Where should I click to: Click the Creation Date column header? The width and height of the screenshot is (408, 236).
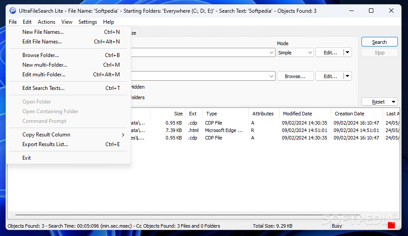click(357, 114)
